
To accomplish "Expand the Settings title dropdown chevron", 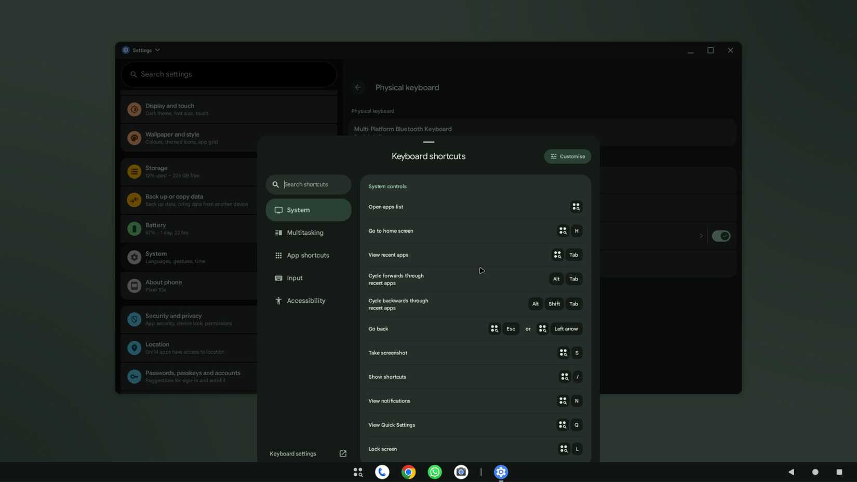I will pos(158,50).
